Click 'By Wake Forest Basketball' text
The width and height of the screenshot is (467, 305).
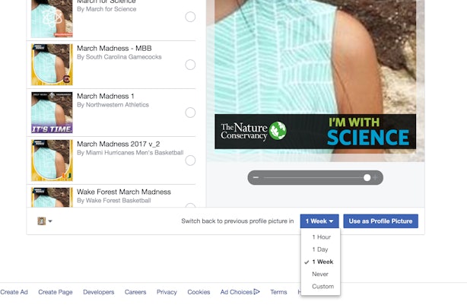(x=114, y=201)
